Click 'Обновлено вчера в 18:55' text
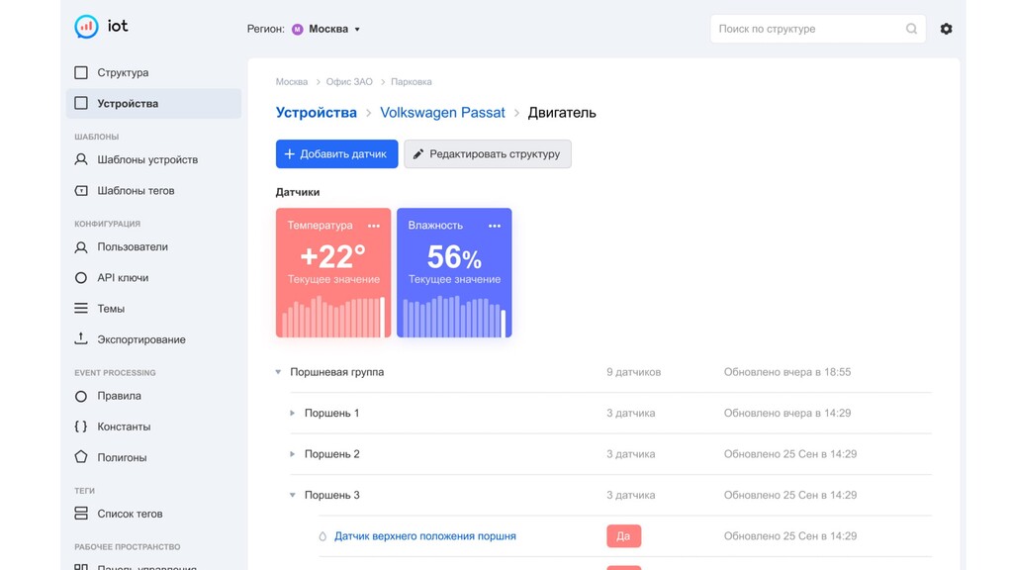The image size is (1013, 570). pyautogui.click(x=786, y=372)
